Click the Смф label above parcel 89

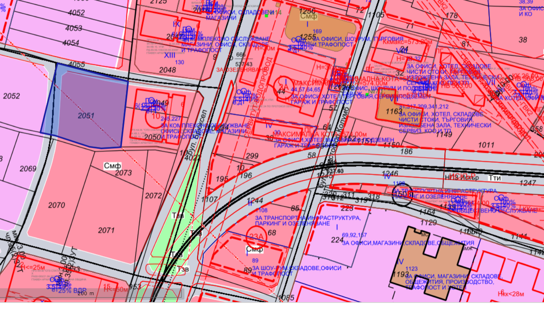tap(255, 249)
